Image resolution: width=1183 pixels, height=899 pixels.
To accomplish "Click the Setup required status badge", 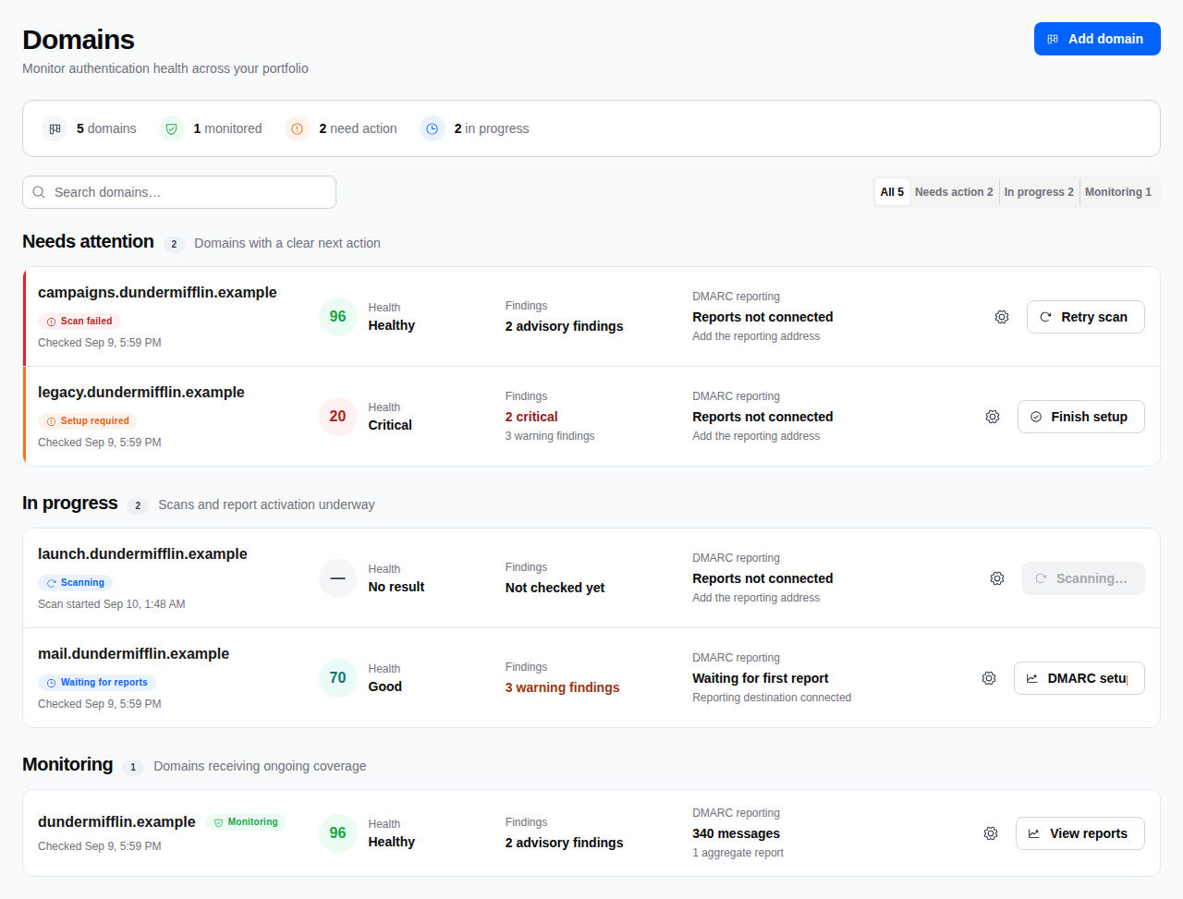I will (x=88, y=421).
